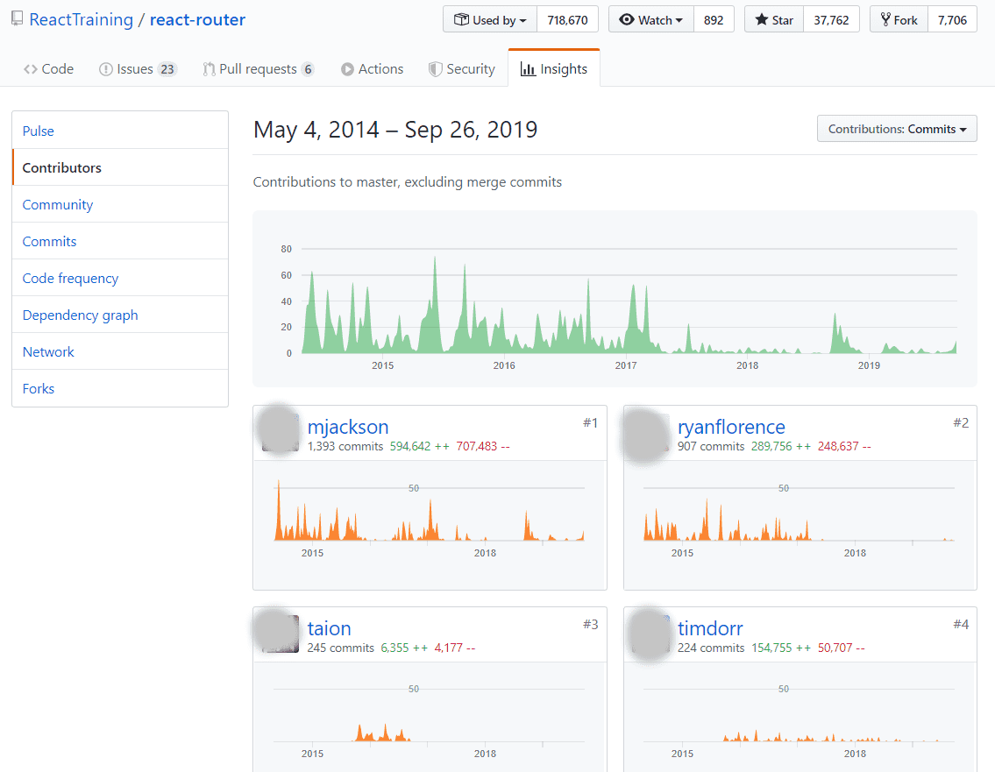The image size is (995, 772).
Task: Click ryanflorence's 248,637 deletions figure
Action: [844, 447]
